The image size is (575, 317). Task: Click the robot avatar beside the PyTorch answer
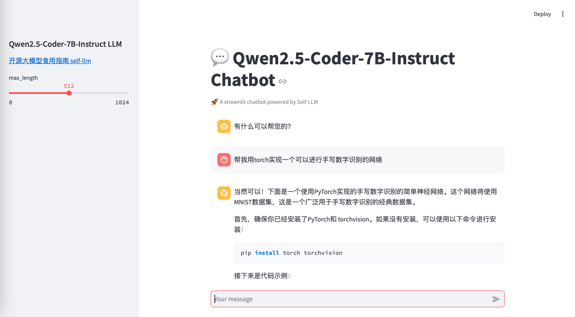pos(224,193)
